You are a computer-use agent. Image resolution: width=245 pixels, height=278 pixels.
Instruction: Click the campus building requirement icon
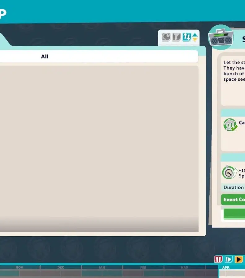230,125
